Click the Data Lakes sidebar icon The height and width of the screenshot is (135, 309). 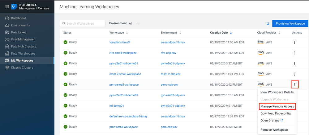tap(7, 32)
